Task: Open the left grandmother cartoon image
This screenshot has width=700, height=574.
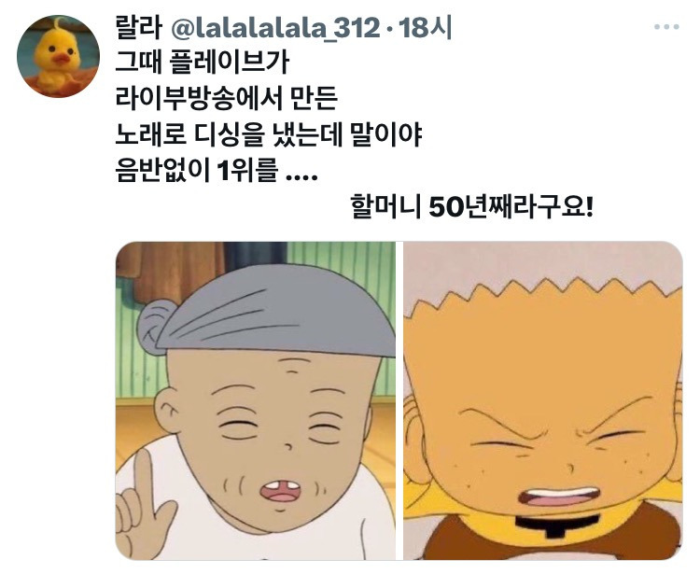Action: (256, 400)
